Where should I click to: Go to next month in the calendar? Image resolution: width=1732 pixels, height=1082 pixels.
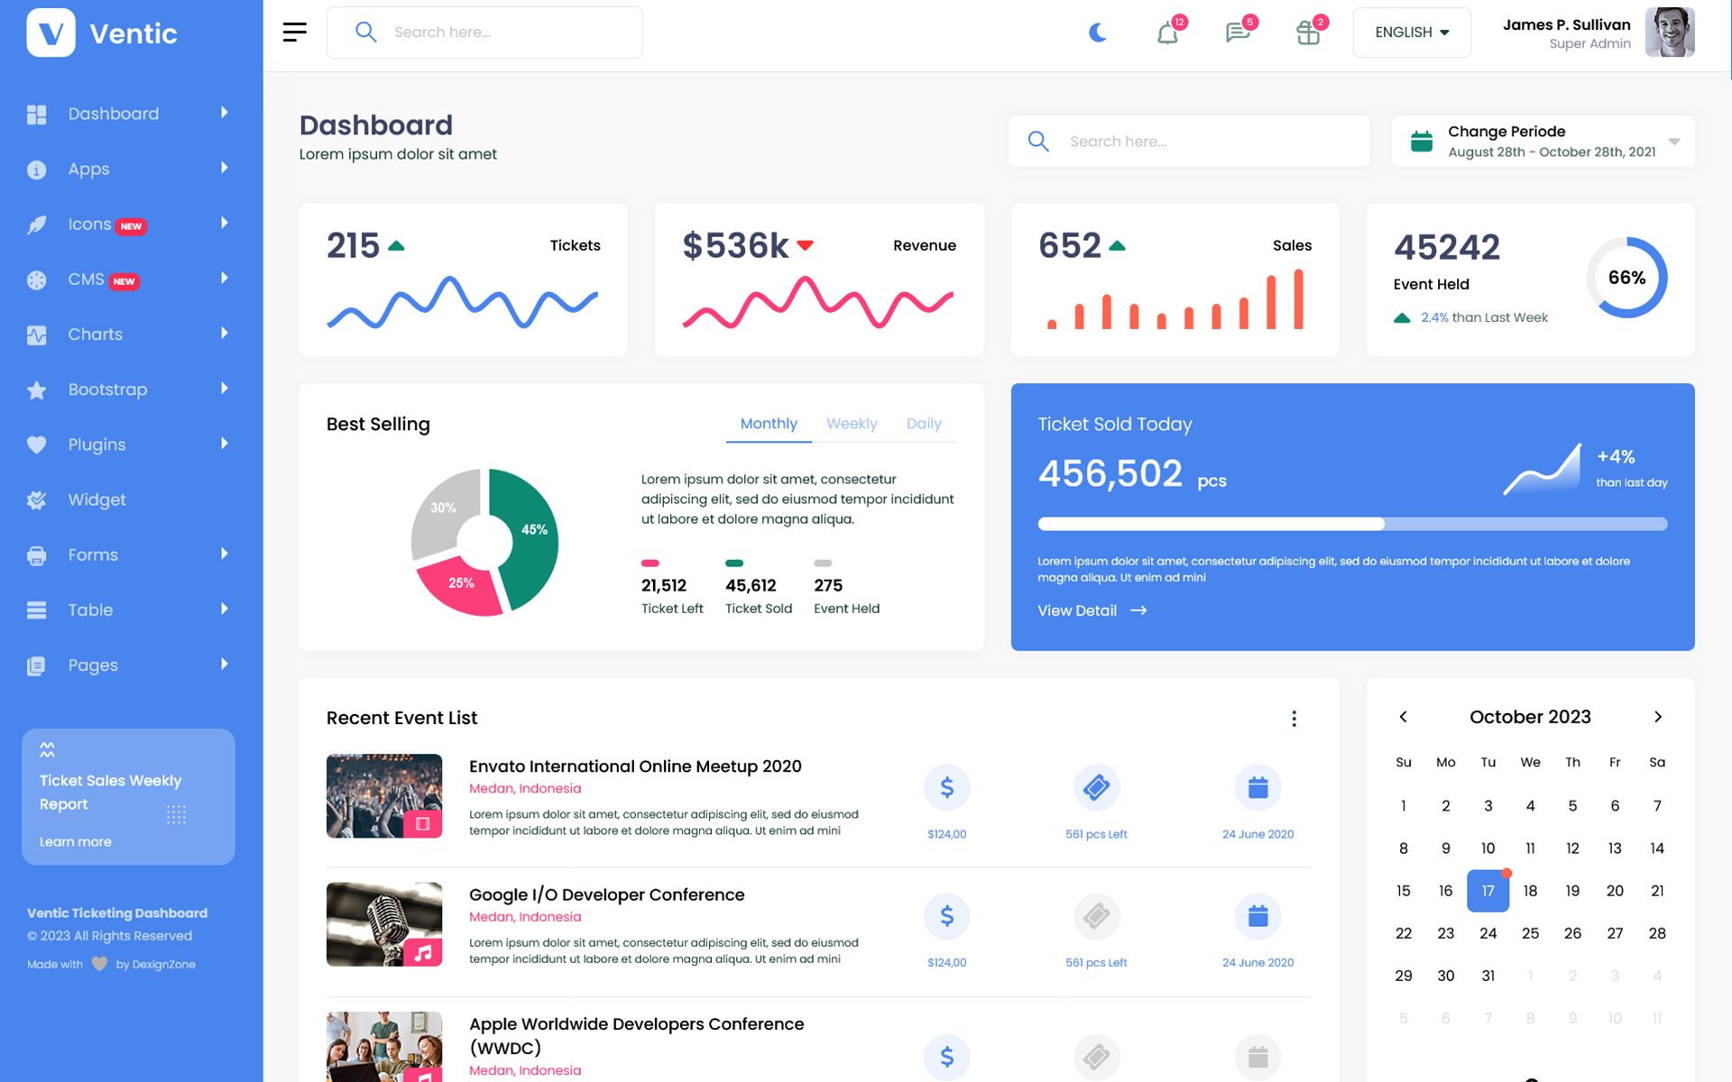(1657, 717)
